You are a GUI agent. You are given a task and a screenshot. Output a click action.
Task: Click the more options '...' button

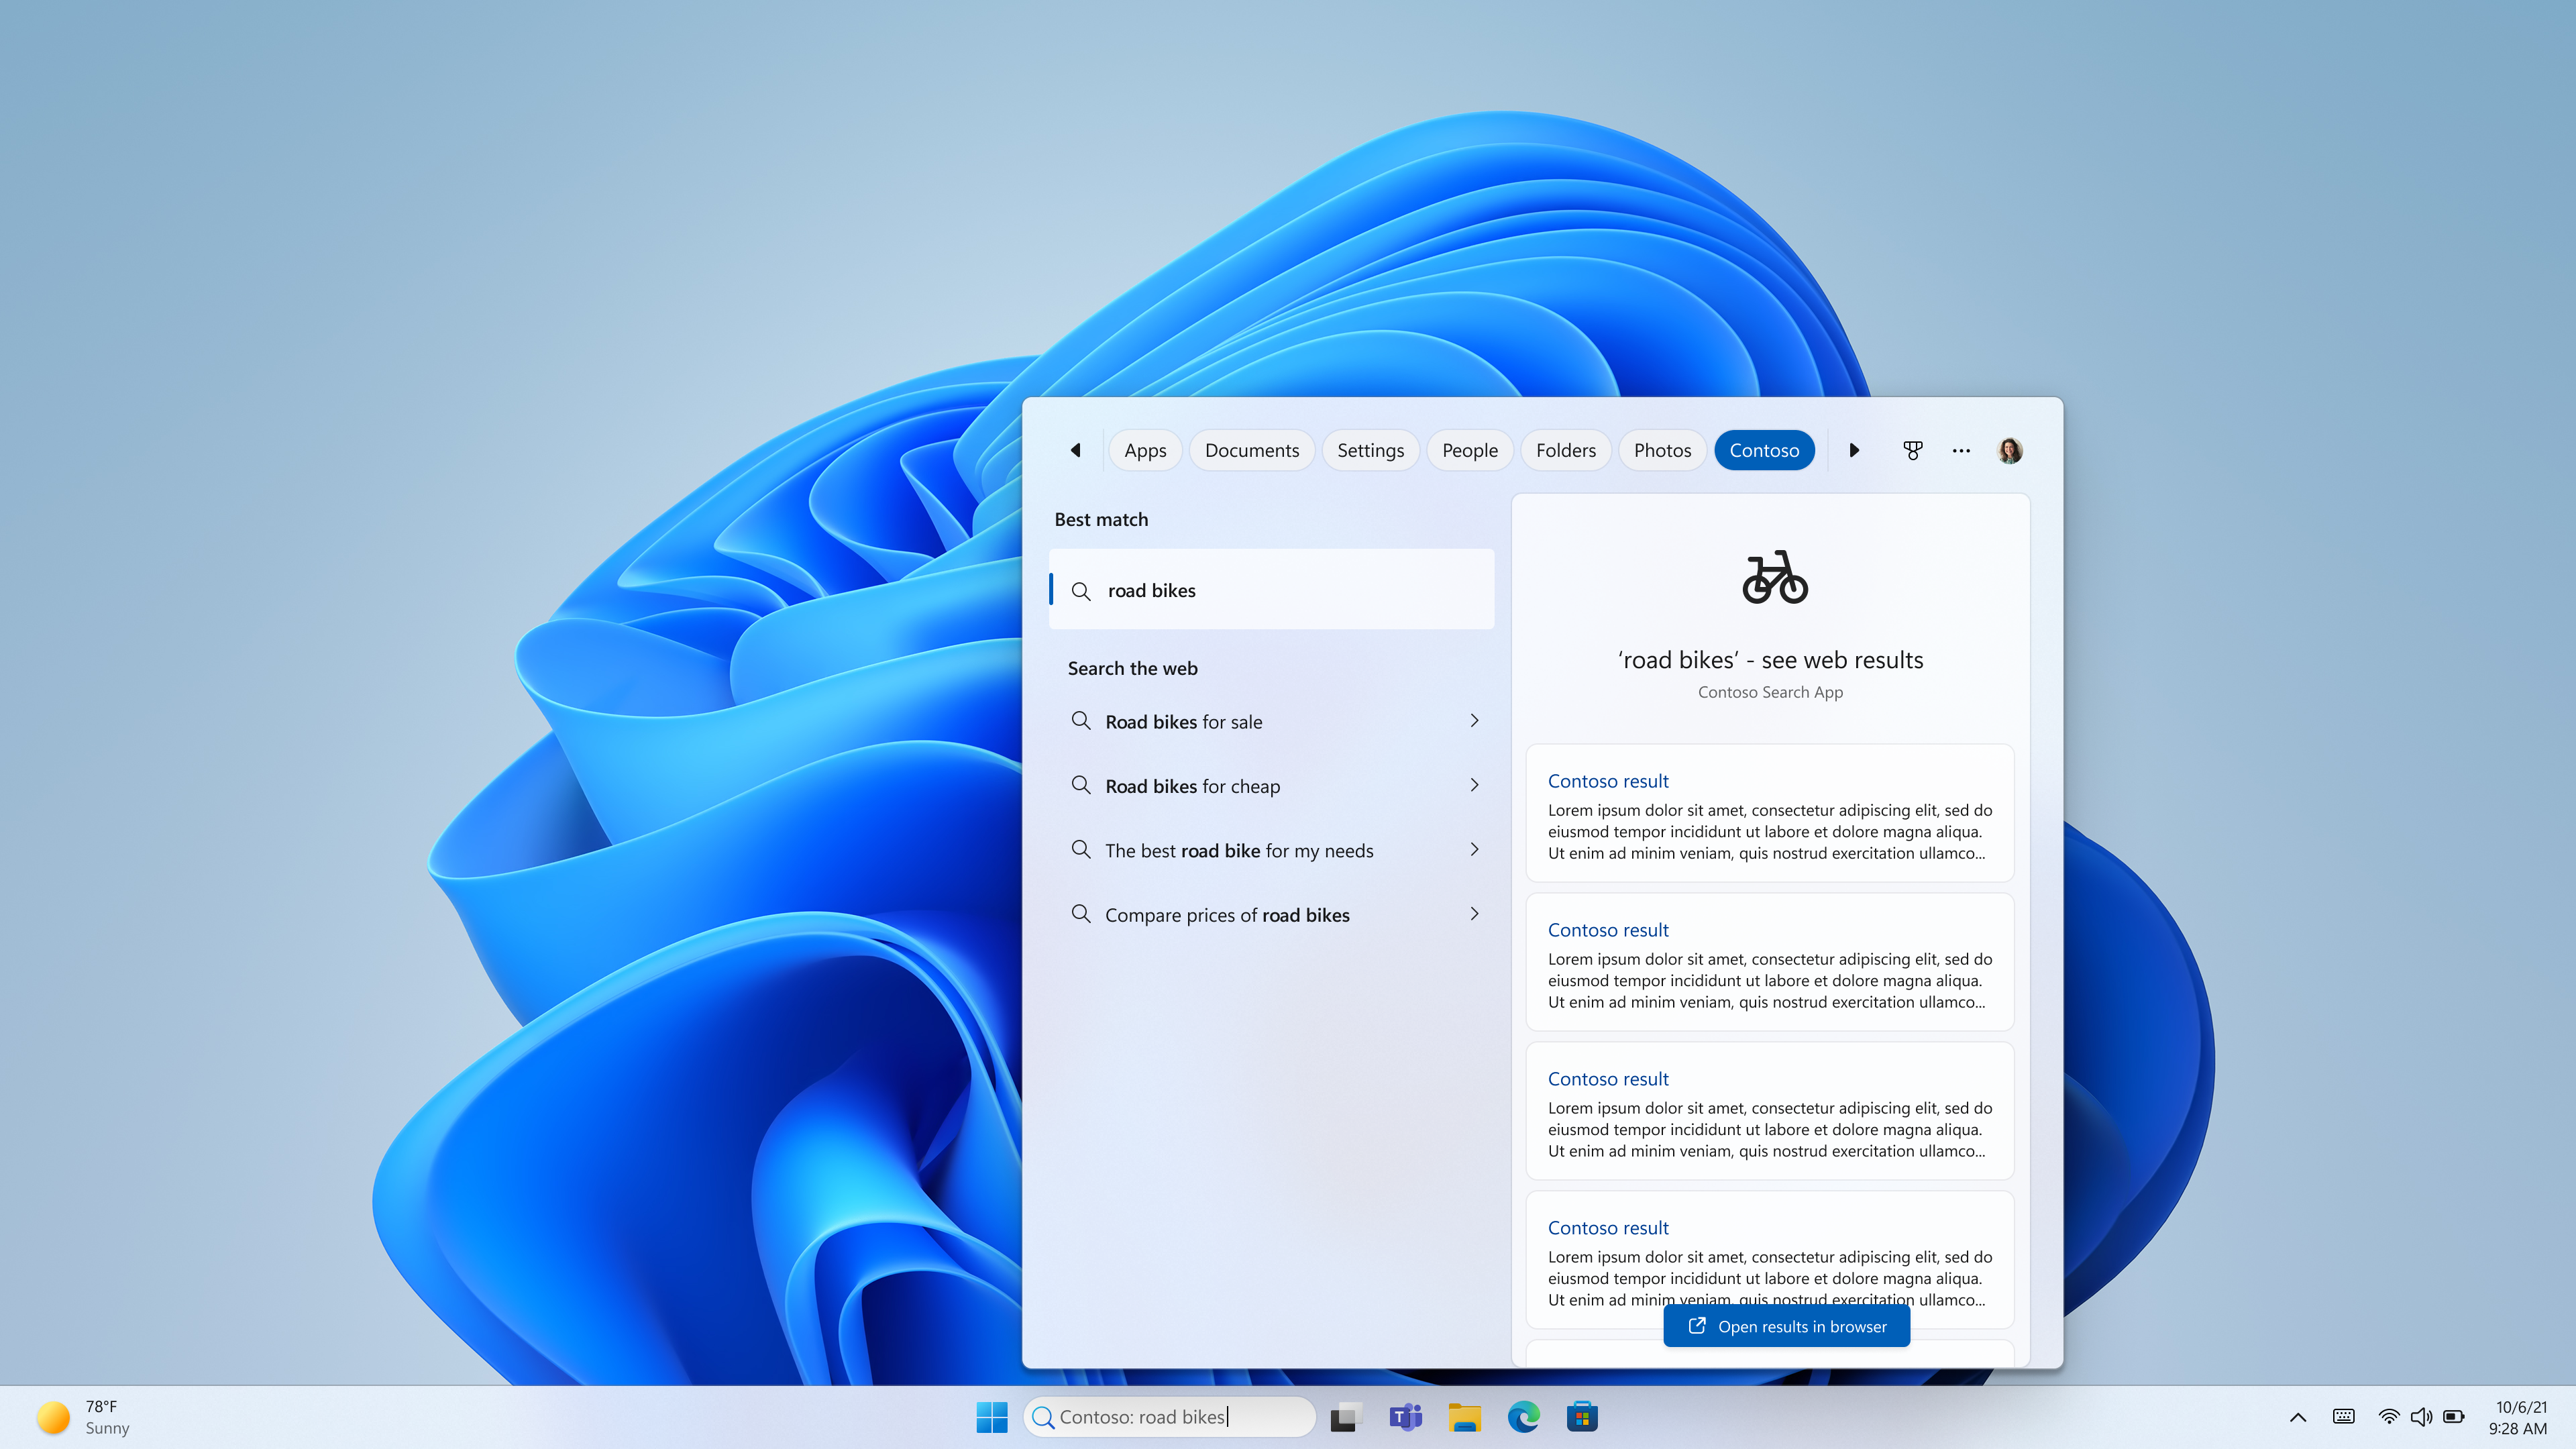(x=1960, y=449)
